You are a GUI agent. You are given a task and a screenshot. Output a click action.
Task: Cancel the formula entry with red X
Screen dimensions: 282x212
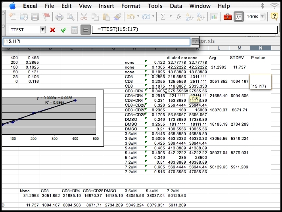coord(52,30)
